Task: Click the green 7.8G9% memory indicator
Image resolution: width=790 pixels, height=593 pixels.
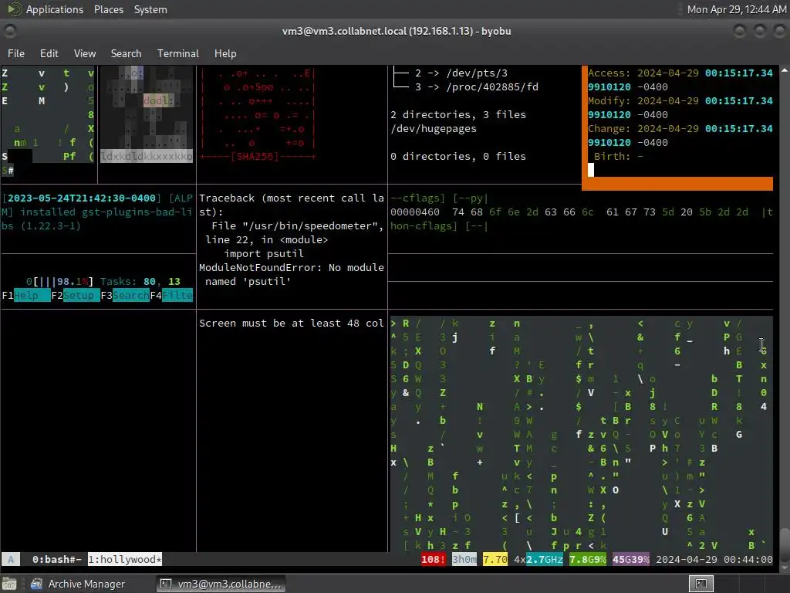Action: [588, 559]
